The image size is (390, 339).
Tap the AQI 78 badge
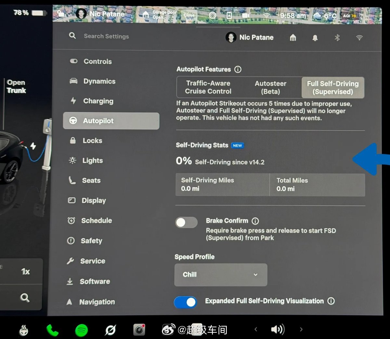[x=349, y=16]
